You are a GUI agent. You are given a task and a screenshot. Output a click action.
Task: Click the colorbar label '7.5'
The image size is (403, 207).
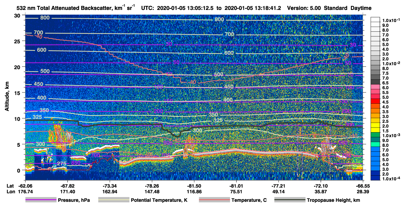point(386,73)
